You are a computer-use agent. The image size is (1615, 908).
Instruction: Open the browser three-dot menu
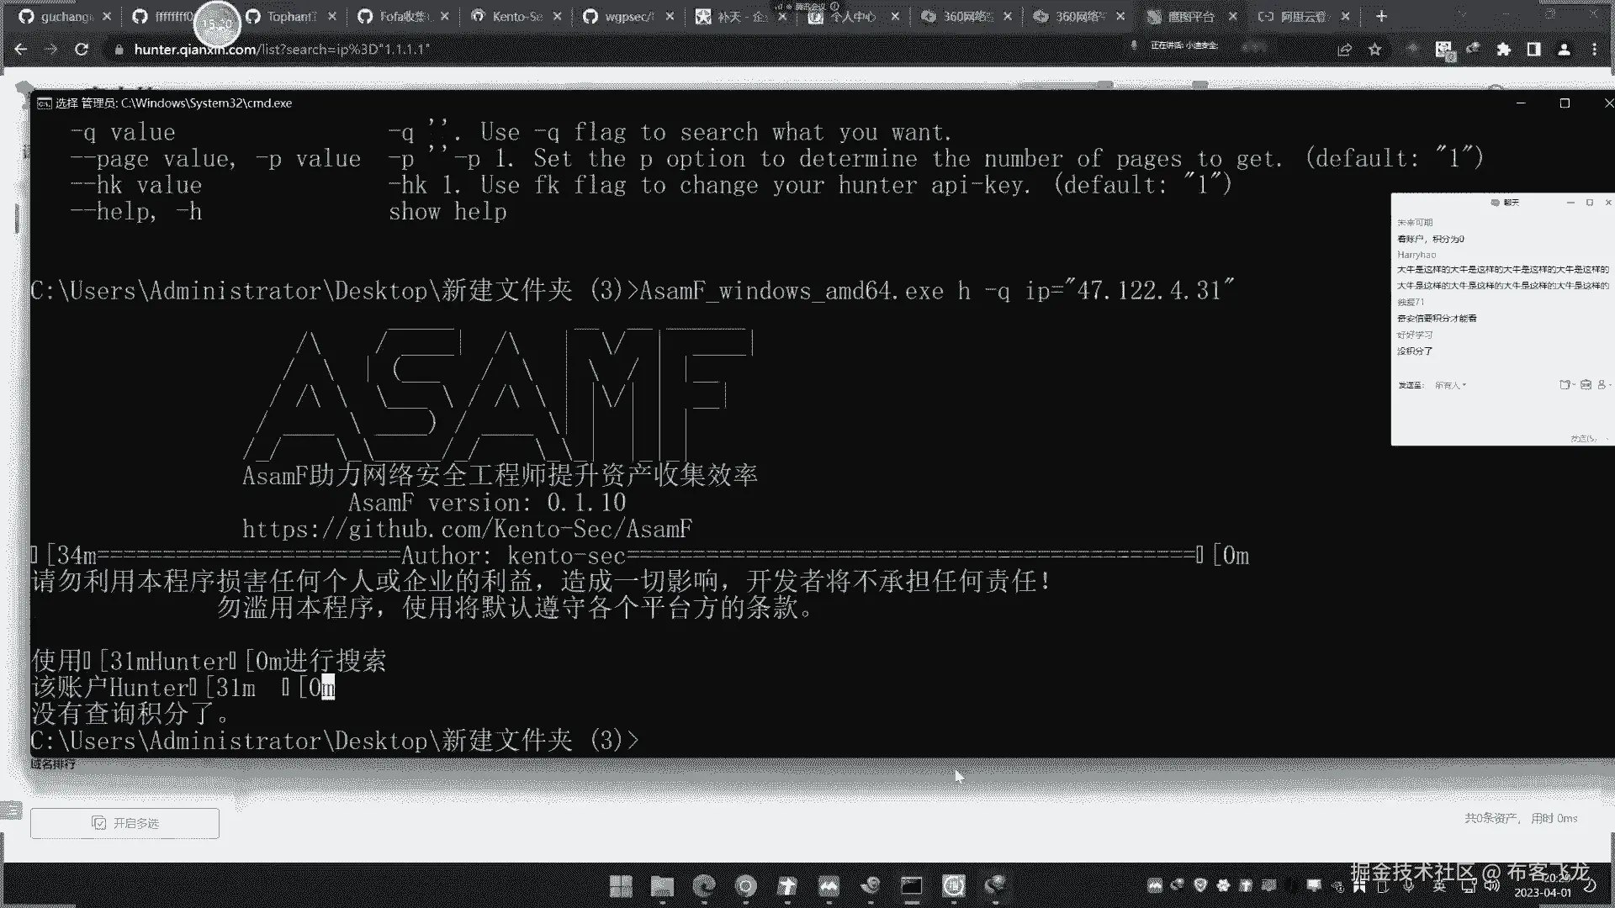(1594, 50)
